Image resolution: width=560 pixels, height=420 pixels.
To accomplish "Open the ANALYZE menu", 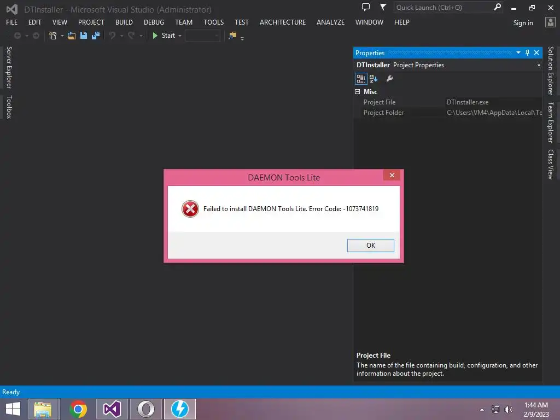I will point(330,22).
